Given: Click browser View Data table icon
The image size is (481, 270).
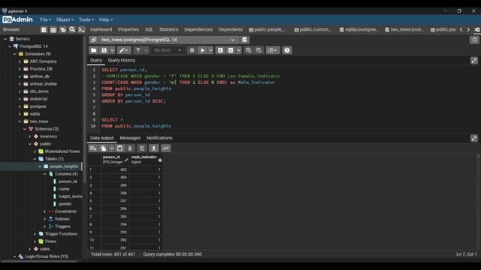Looking at the screenshot, I should click(53, 30).
